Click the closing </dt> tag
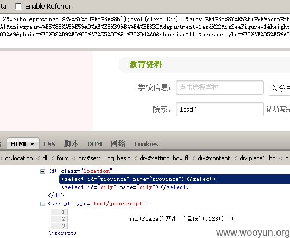This screenshot has height=238, width=290. coord(56,196)
